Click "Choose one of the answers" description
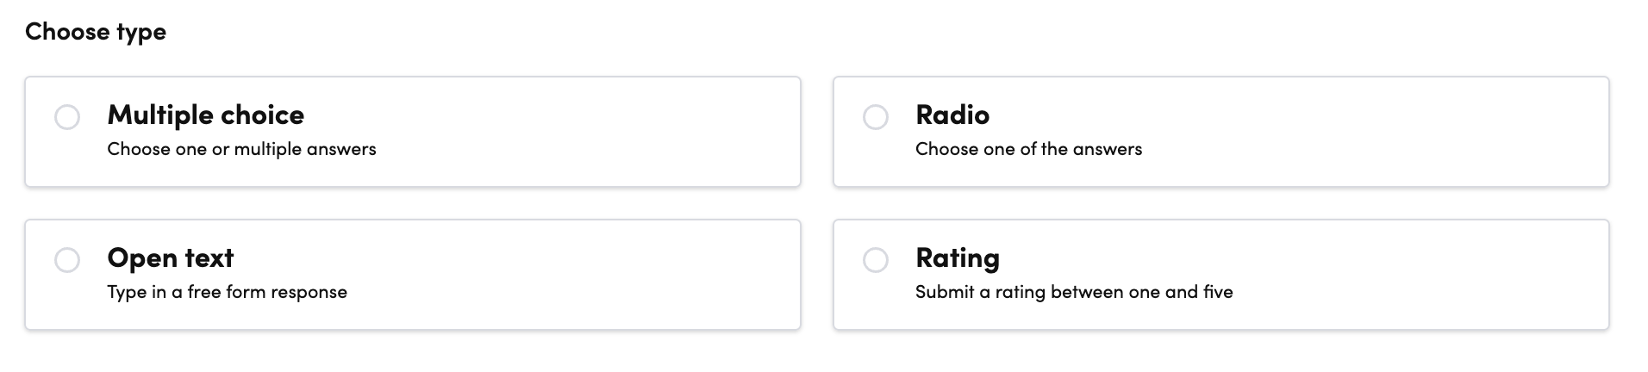This screenshot has width=1648, height=372. [x=1028, y=149]
